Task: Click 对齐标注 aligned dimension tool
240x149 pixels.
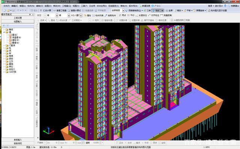Action: (x=154, y=15)
